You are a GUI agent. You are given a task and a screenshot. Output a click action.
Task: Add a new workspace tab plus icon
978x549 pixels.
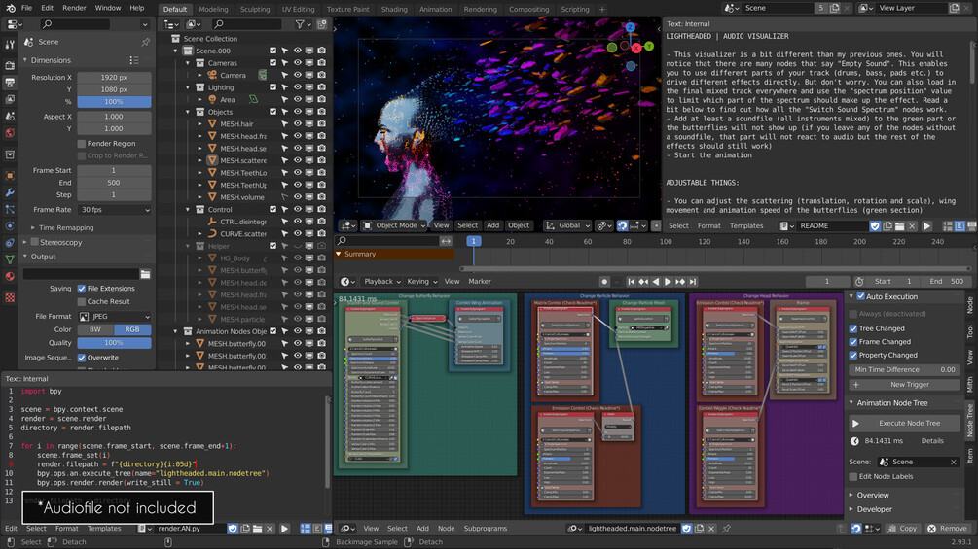[x=602, y=10]
